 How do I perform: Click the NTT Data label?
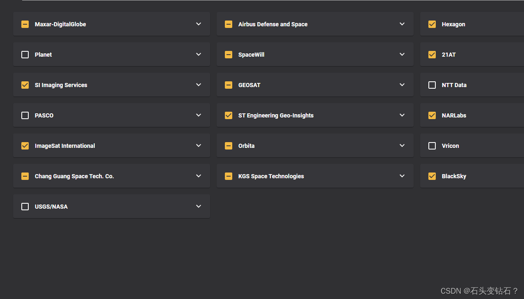click(x=454, y=85)
